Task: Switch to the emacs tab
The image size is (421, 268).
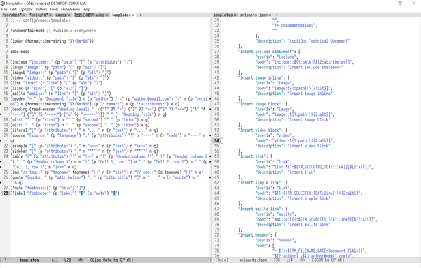Action: tap(61, 15)
